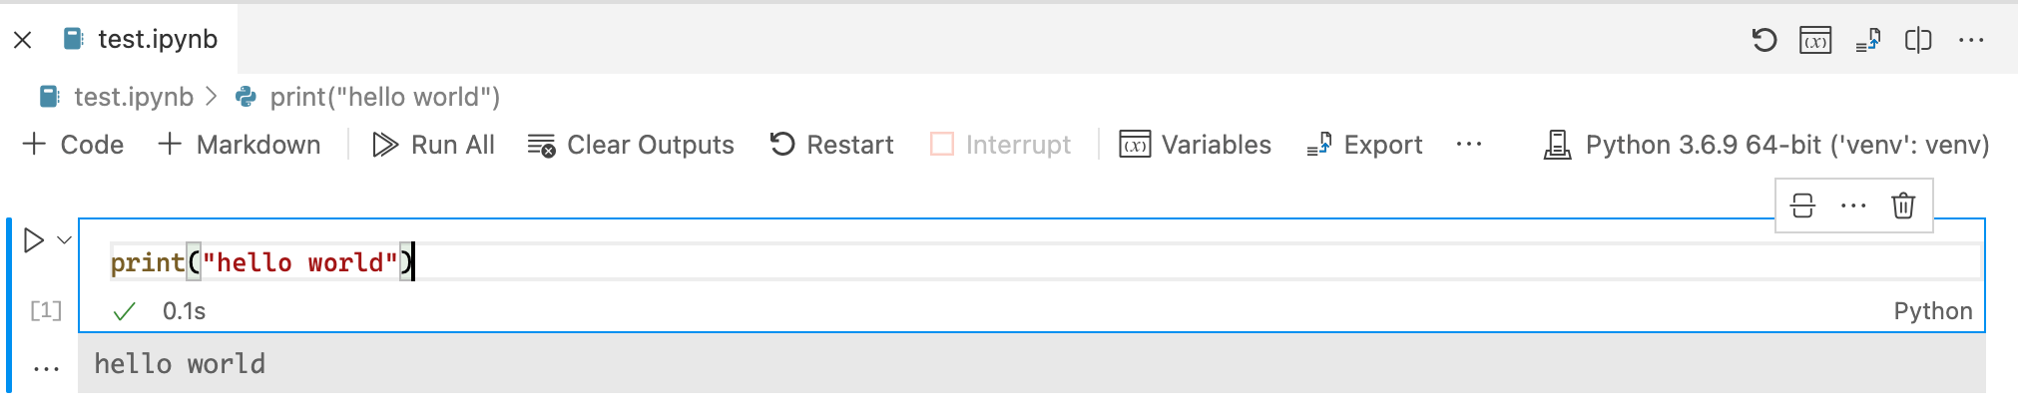Screen dimensions: 2018x415
Task: Click the export icon in the title bar
Action: tap(1867, 40)
